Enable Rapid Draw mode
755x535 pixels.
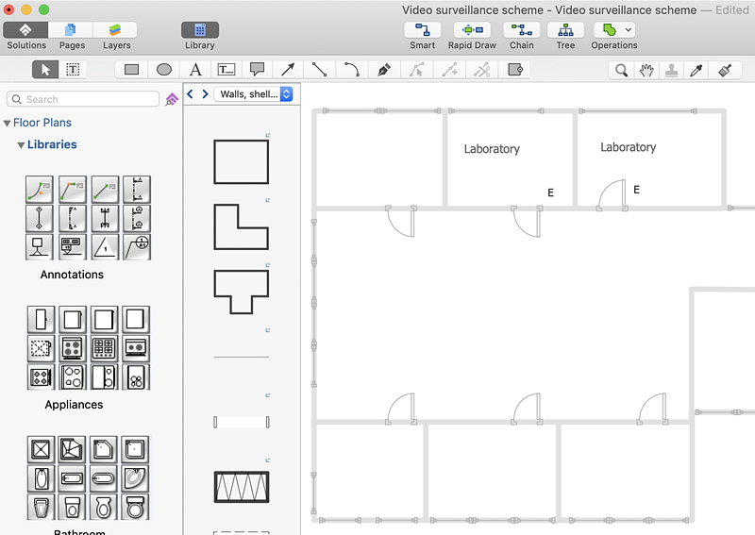pos(472,30)
